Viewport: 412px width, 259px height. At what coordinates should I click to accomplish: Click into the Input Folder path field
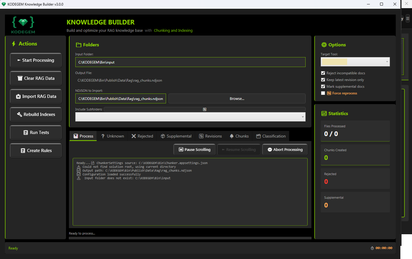pyautogui.click(x=190, y=62)
